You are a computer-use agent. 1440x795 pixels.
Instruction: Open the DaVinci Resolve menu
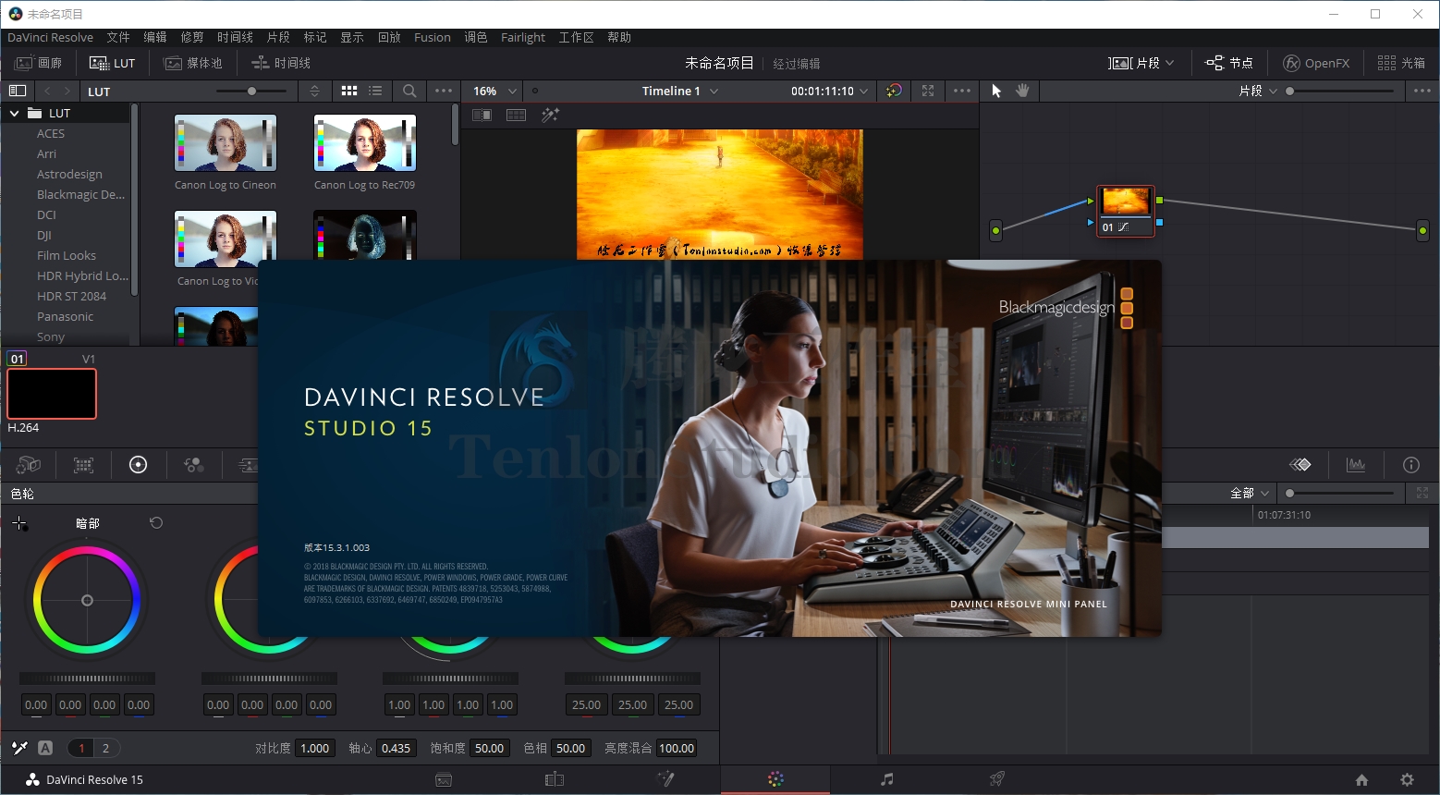[x=50, y=37]
